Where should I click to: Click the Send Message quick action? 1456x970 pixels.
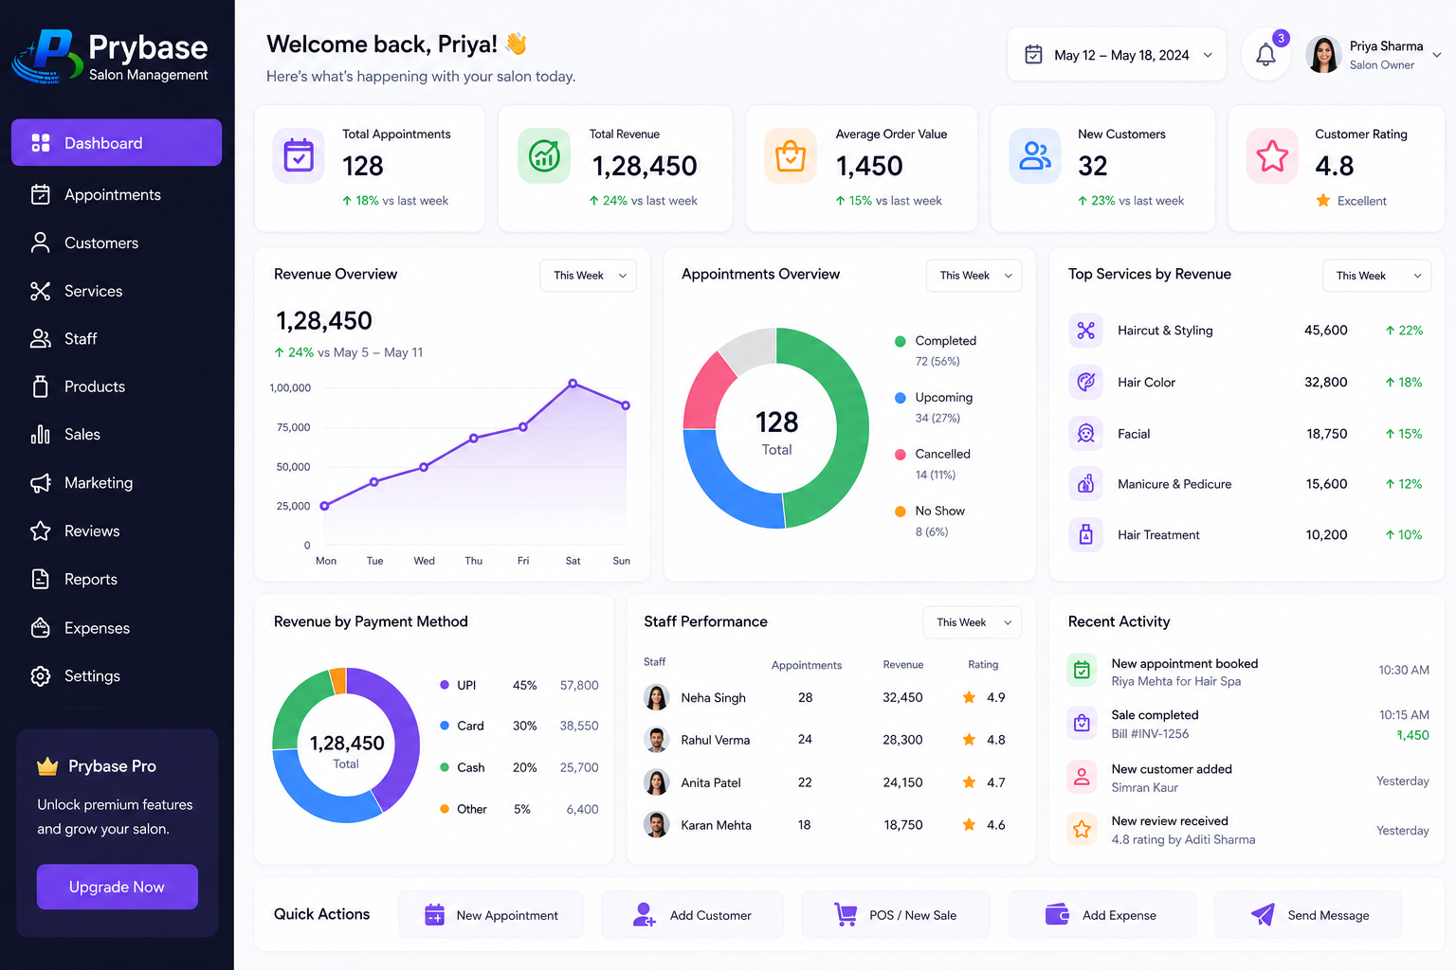pos(1308,915)
